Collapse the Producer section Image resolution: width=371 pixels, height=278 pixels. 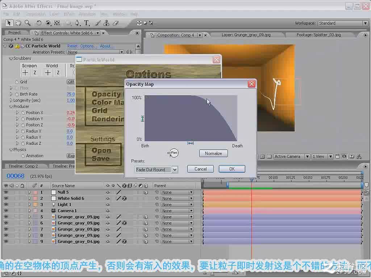[11, 107]
